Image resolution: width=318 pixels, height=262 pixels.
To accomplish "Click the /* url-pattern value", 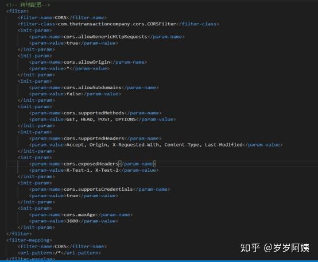I will pos(58,253).
